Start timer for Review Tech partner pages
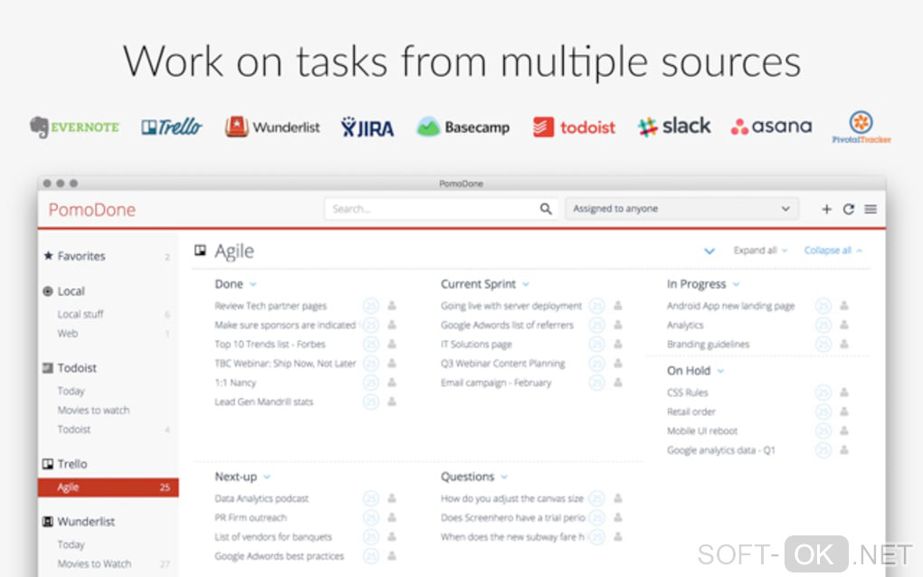This screenshot has width=923, height=577. (371, 306)
